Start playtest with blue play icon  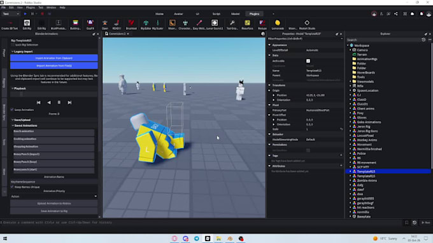(x=25, y=14)
